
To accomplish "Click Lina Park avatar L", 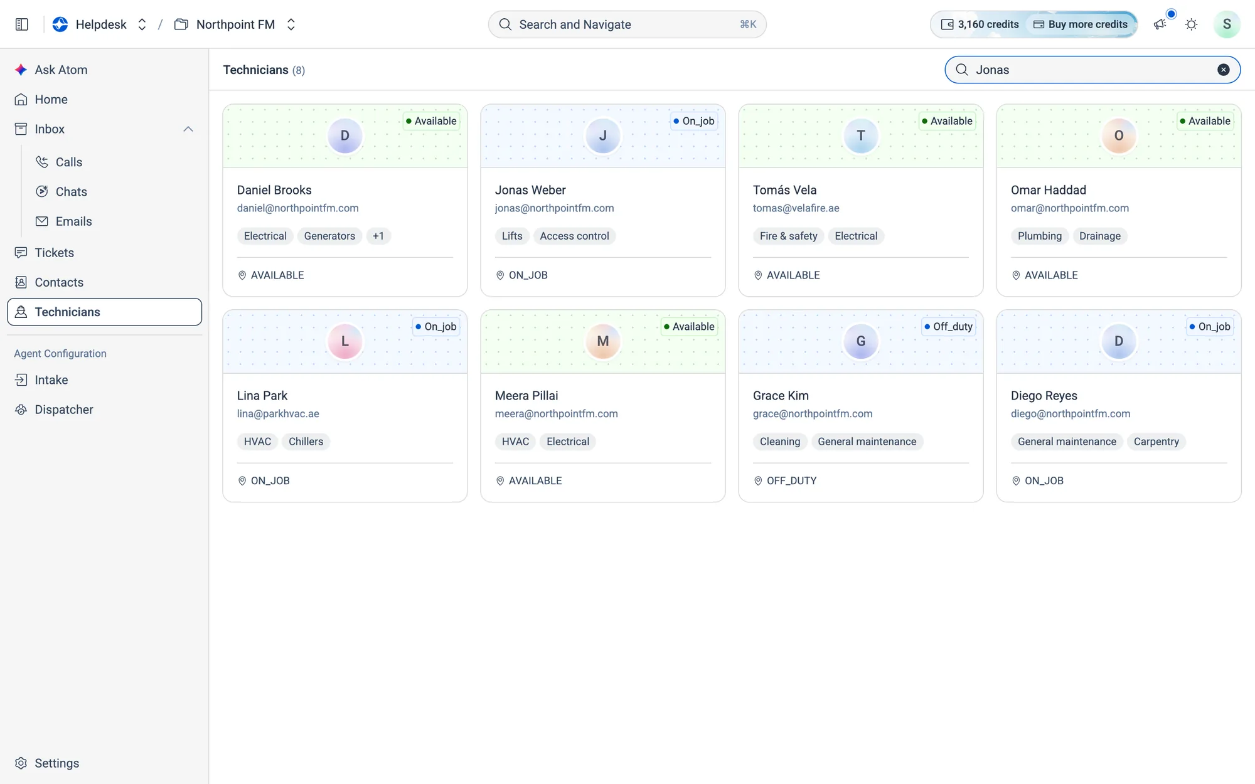I will point(344,341).
